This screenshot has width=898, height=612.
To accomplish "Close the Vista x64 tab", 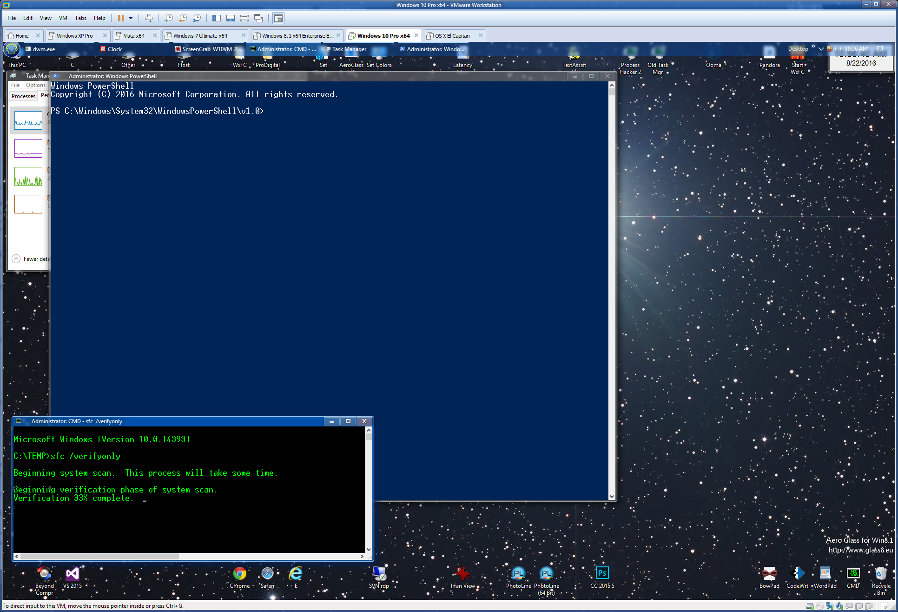I will tap(155, 36).
